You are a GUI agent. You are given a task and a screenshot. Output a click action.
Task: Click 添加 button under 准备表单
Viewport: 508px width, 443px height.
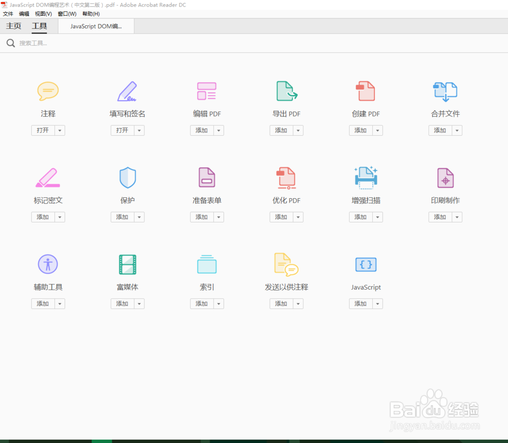pyautogui.click(x=202, y=217)
